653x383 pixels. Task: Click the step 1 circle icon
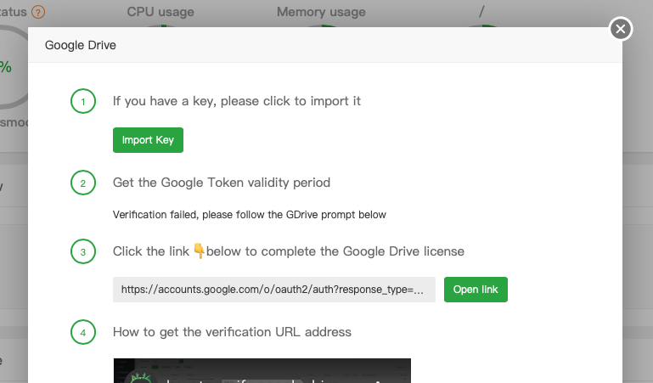pyautogui.click(x=83, y=102)
